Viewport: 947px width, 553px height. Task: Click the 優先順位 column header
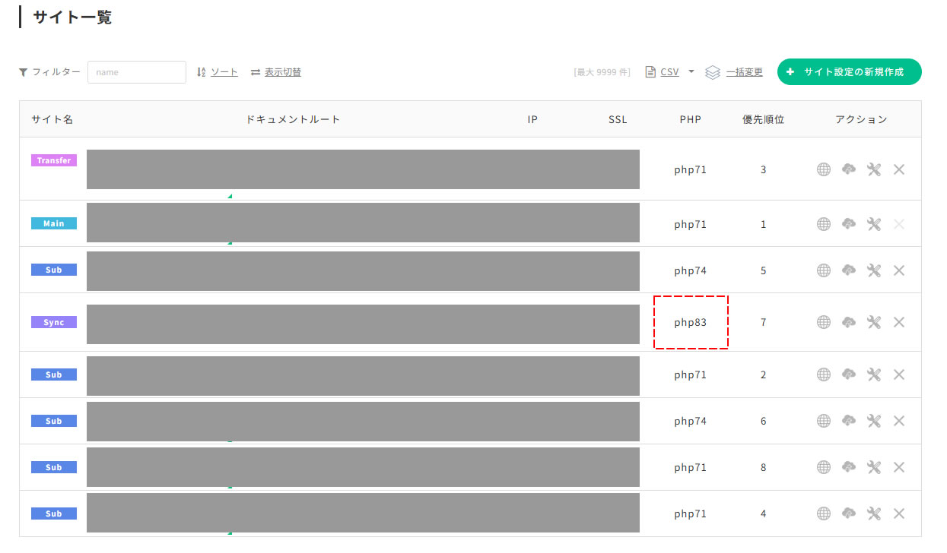pyautogui.click(x=764, y=119)
